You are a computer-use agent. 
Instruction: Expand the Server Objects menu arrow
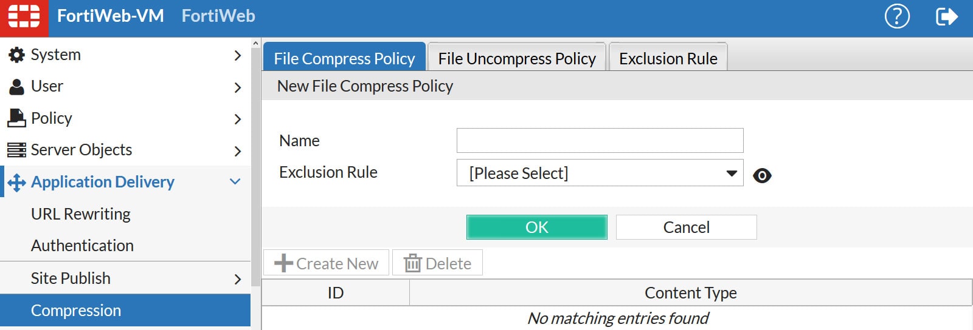click(237, 151)
